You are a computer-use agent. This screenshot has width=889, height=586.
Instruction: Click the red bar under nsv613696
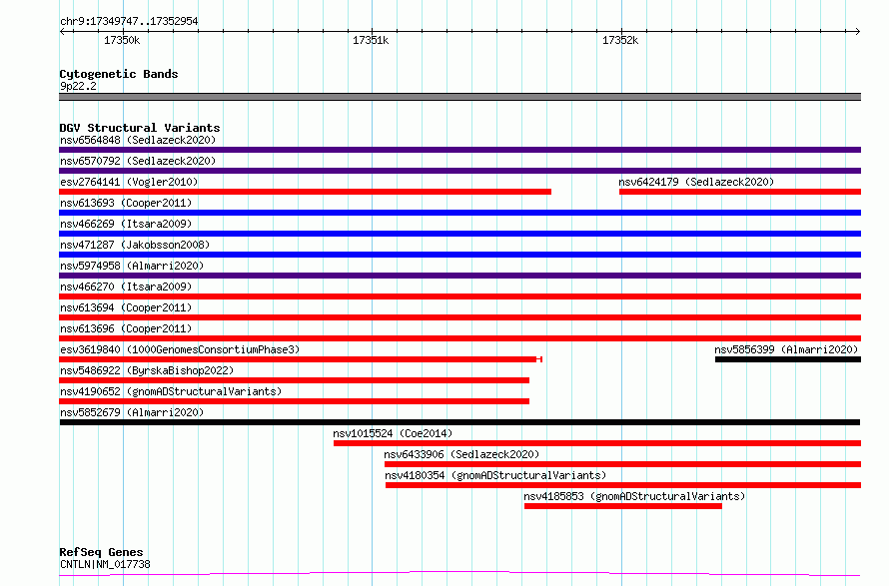click(x=459, y=338)
